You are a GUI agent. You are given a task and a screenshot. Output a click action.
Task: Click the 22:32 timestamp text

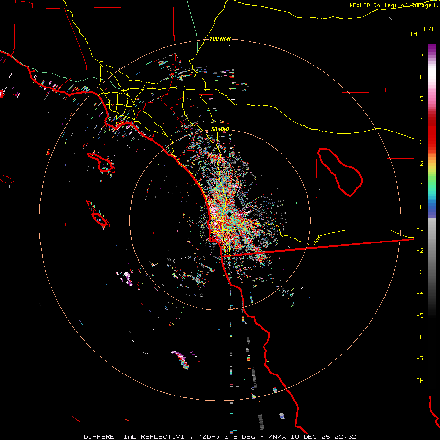pyautogui.click(x=345, y=437)
